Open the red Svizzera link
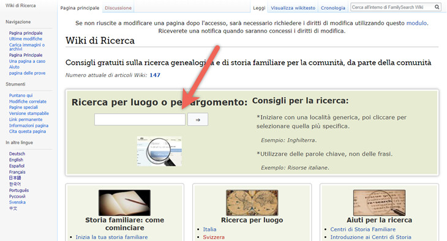The image size is (447, 241). coord(214,237)
